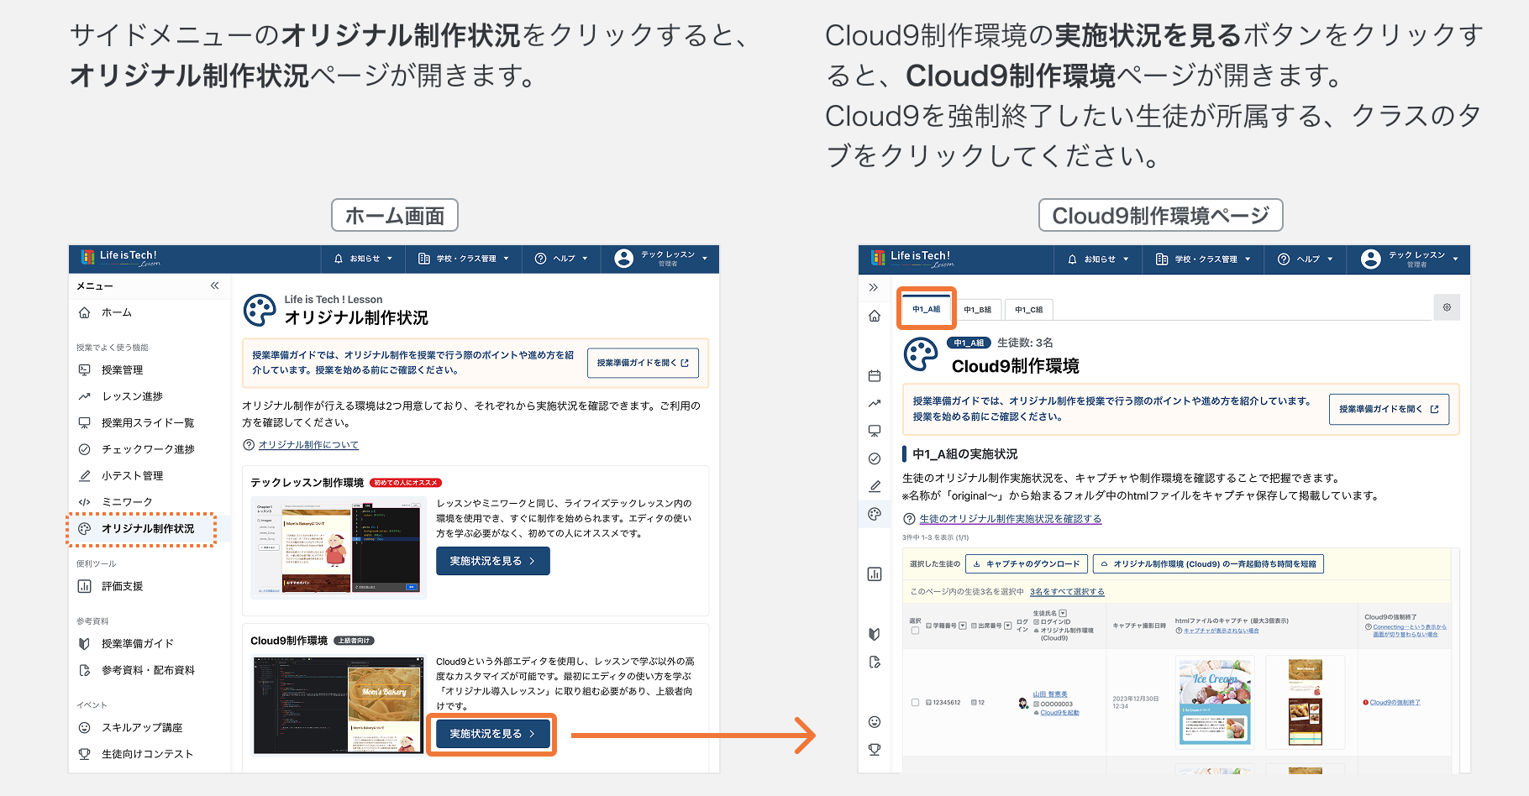
Task: Click the Cloud9 一斉起動待ち時間を短縮 button
Action: pyautogui.click(x=1208, y=564)
